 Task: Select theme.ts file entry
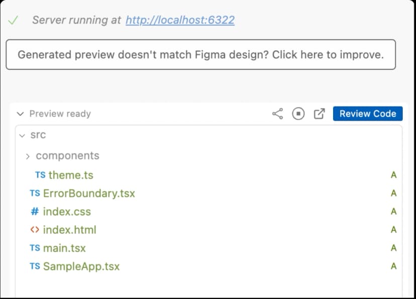[71, 175]
